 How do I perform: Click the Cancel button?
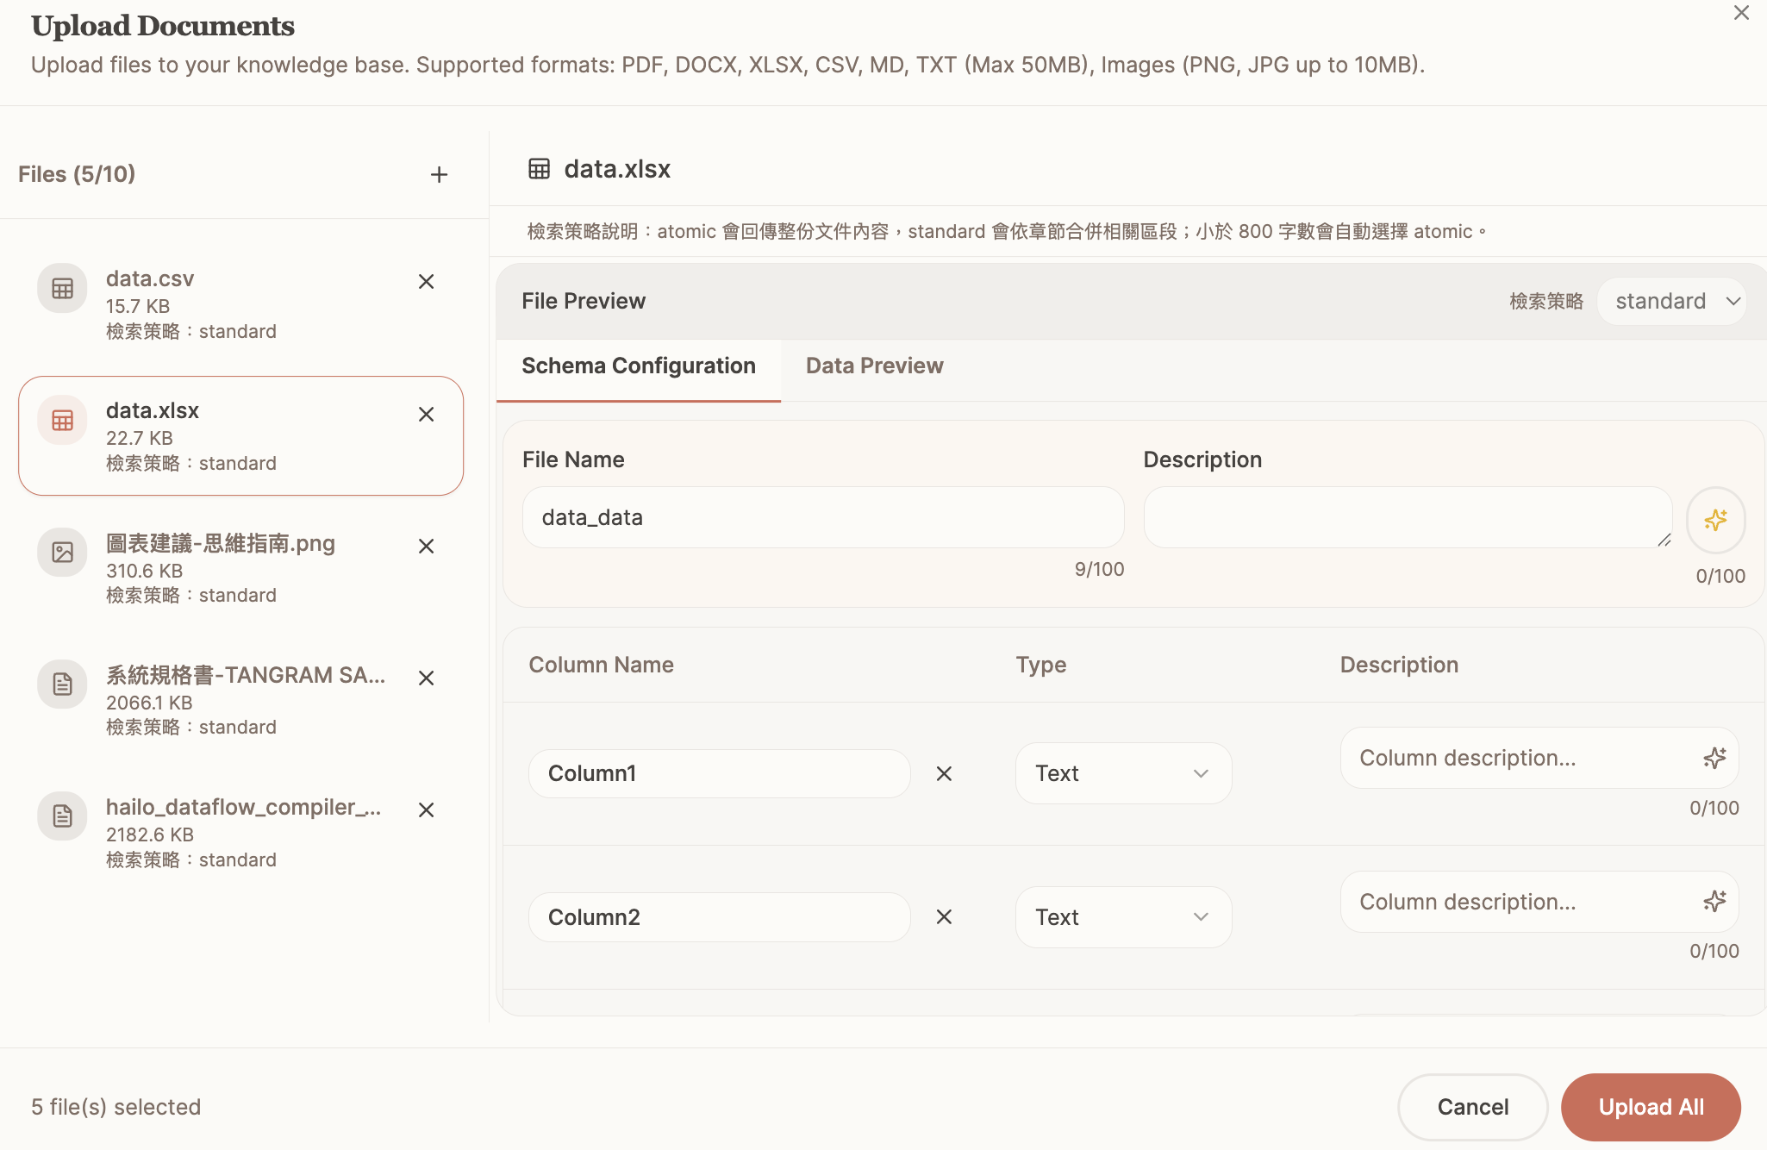(1472, 1107)
